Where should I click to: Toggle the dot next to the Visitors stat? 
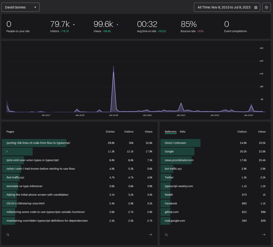pos(74,24)
